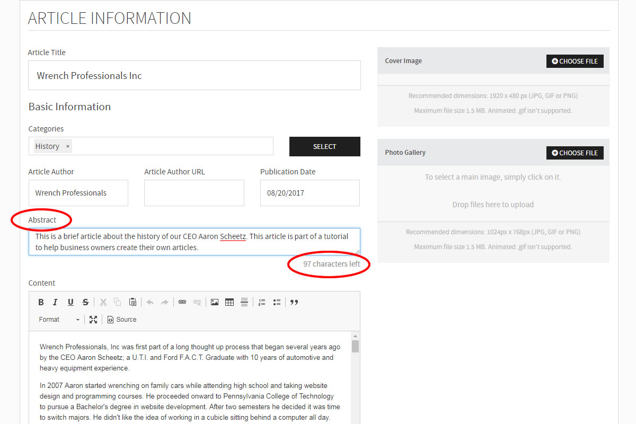This screenshot has height=424, width=636.
Task: Insert an image into the content
Action: 215,302
